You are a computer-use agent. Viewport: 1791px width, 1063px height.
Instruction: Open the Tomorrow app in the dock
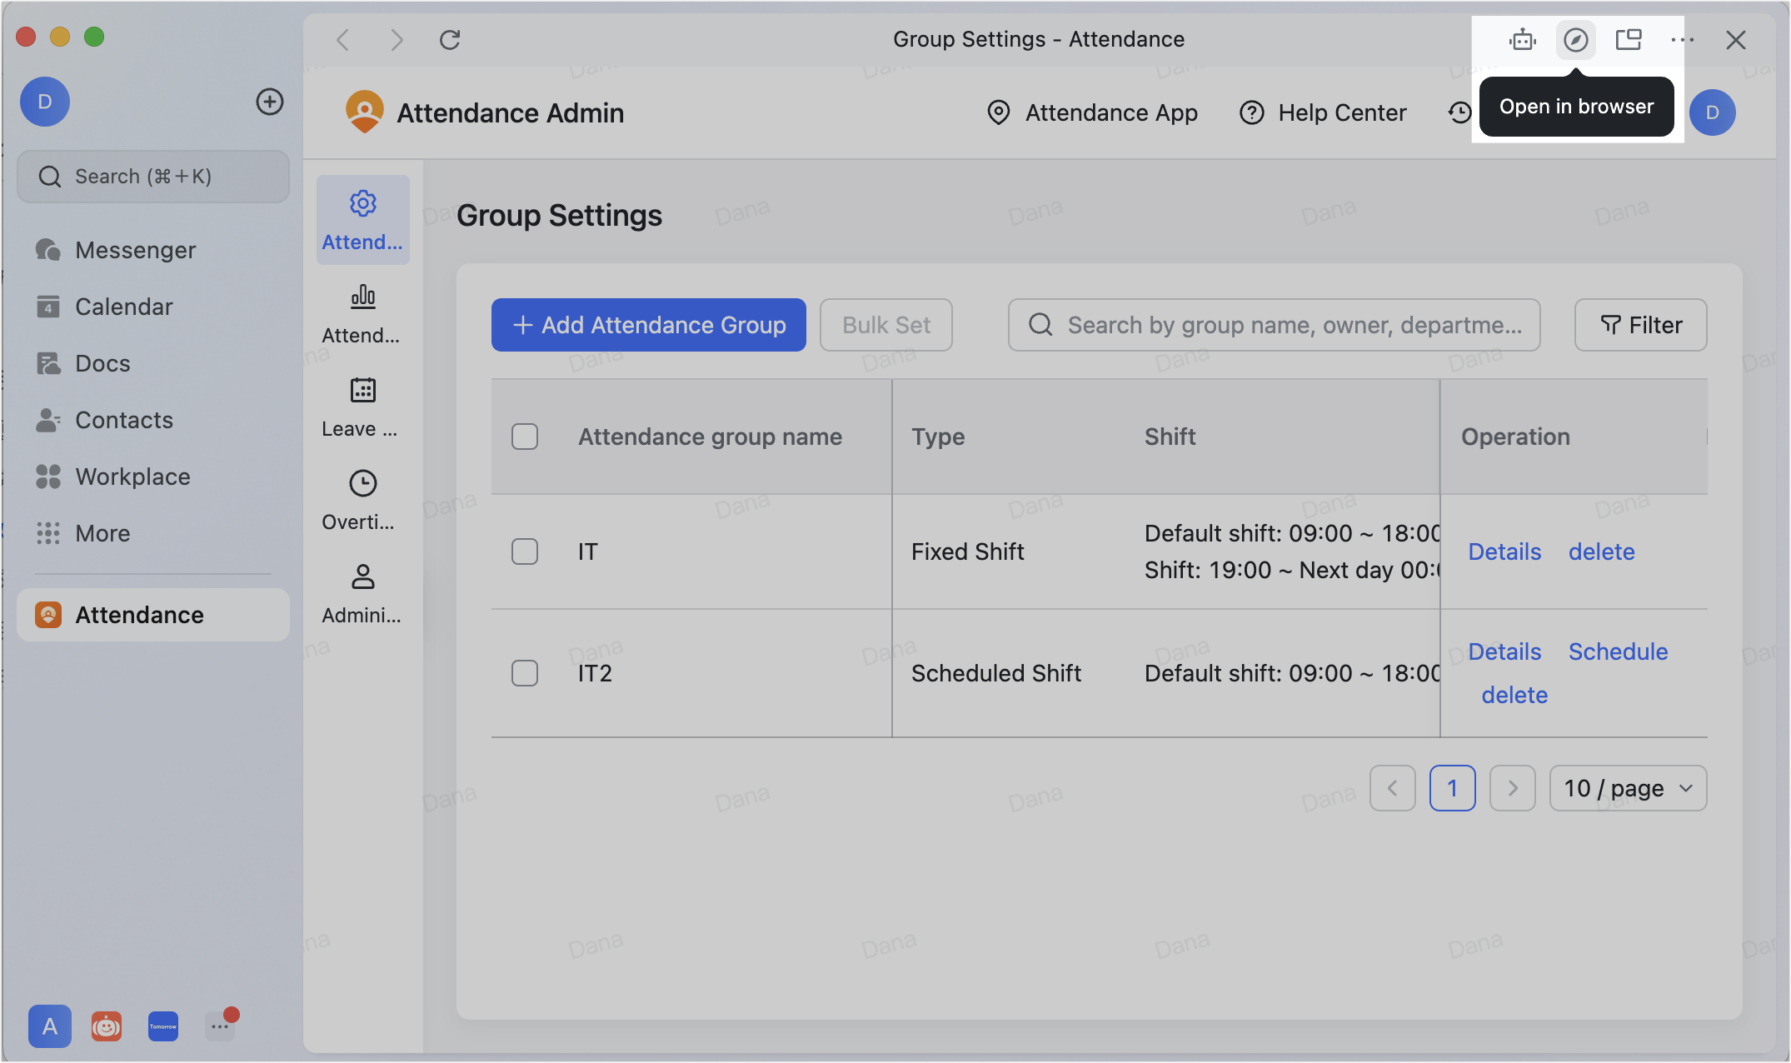(163, 1026)
